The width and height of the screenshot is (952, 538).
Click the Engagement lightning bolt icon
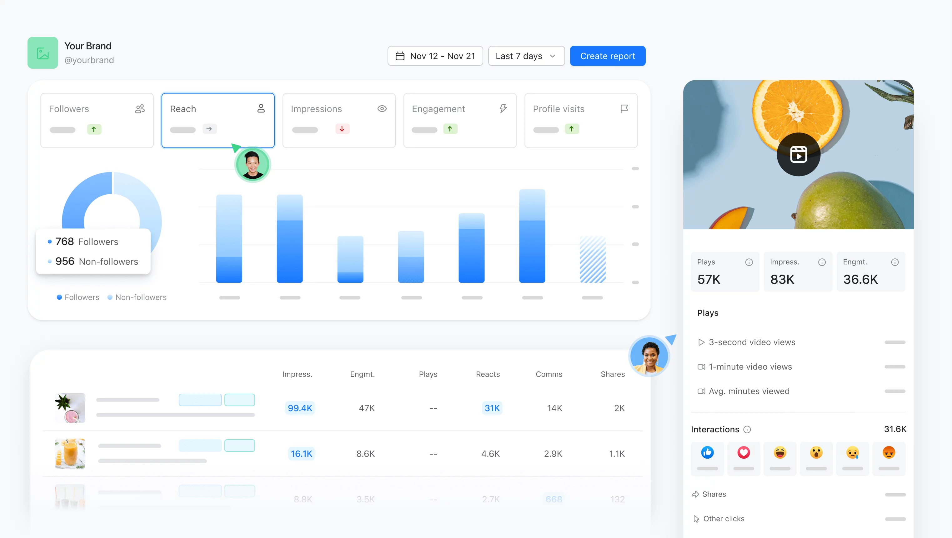click(x=504, y=108)
